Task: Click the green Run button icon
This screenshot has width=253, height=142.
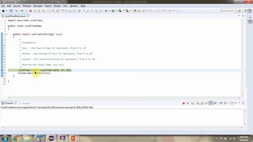Action: [x=113, y=11]
